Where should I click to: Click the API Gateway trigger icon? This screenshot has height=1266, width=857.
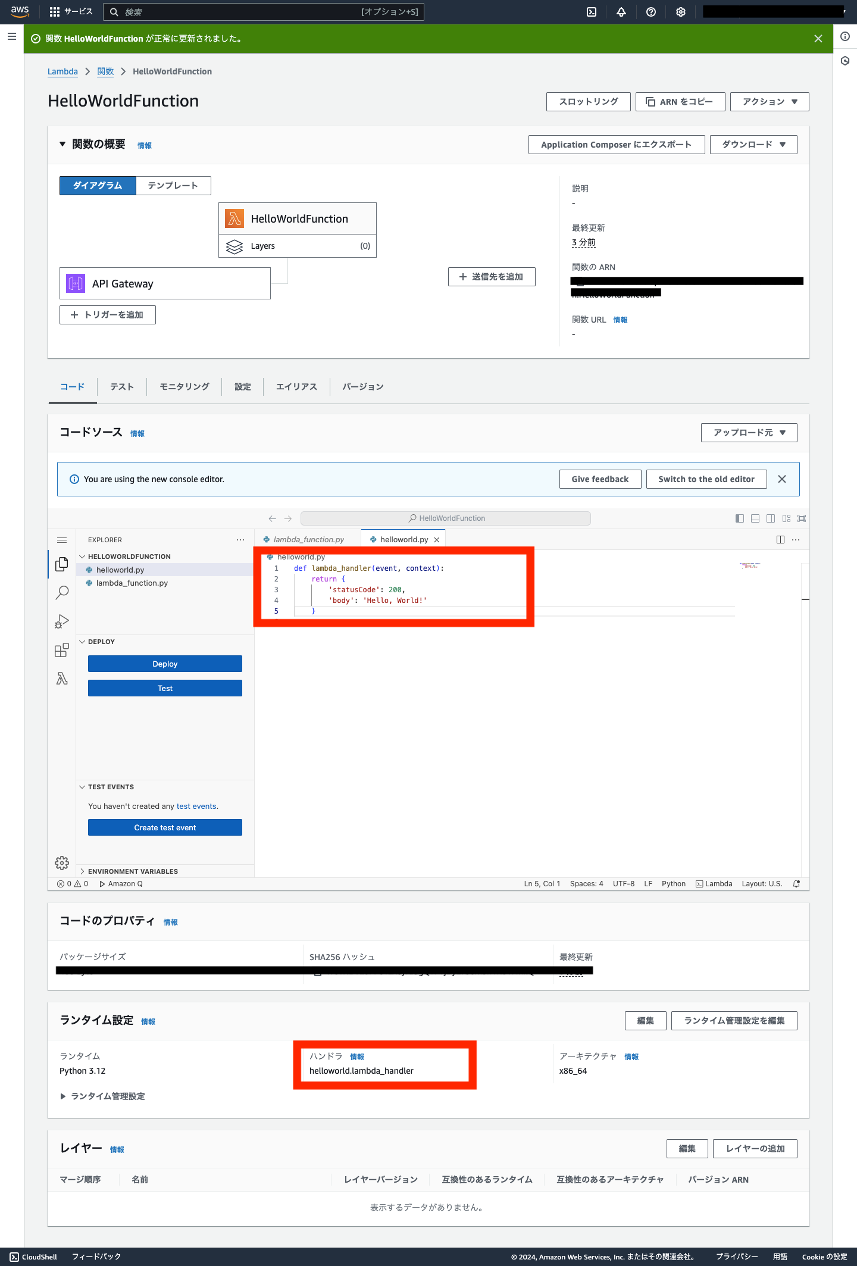click(76, 283)
